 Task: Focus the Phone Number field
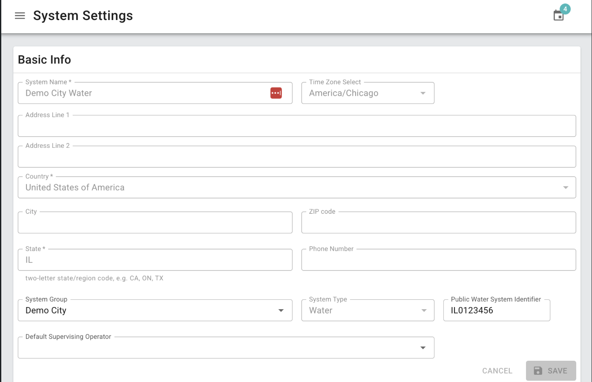coord(438,260)
